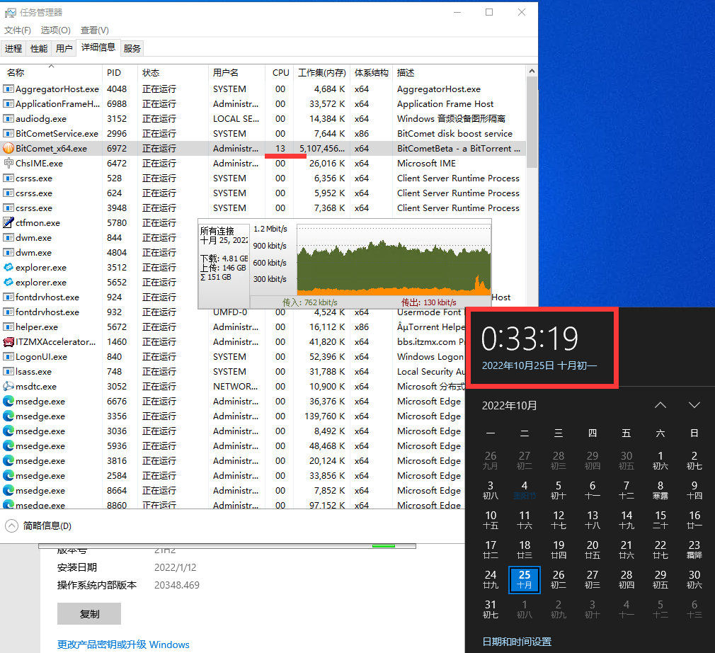The width and height of the screenshot is (715, 653).
Task: Click the 139,760 K memory cell
Action: pos(325,416)
